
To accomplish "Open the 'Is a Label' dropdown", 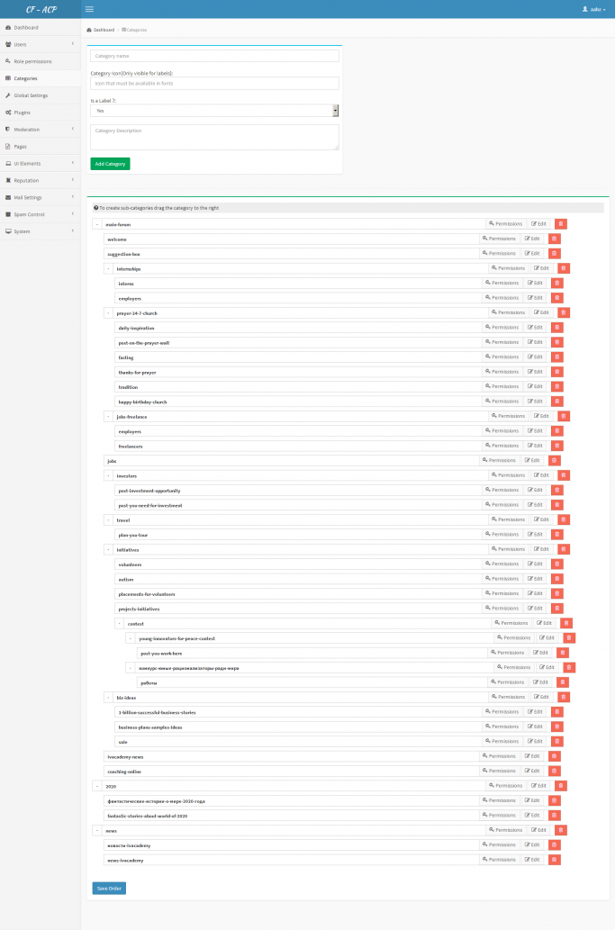I will (x=214, y=111).
